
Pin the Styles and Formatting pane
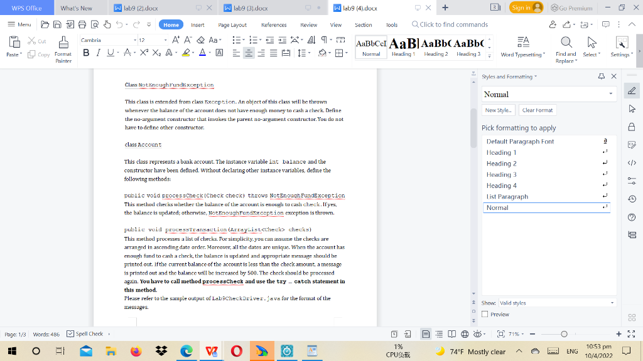[601, 76]
